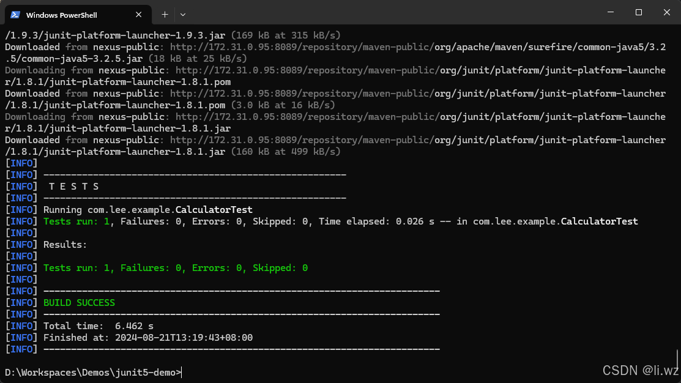
Task: Click the Finished at timestamp line
Action: pyautogui.click(x=147, y=338)
